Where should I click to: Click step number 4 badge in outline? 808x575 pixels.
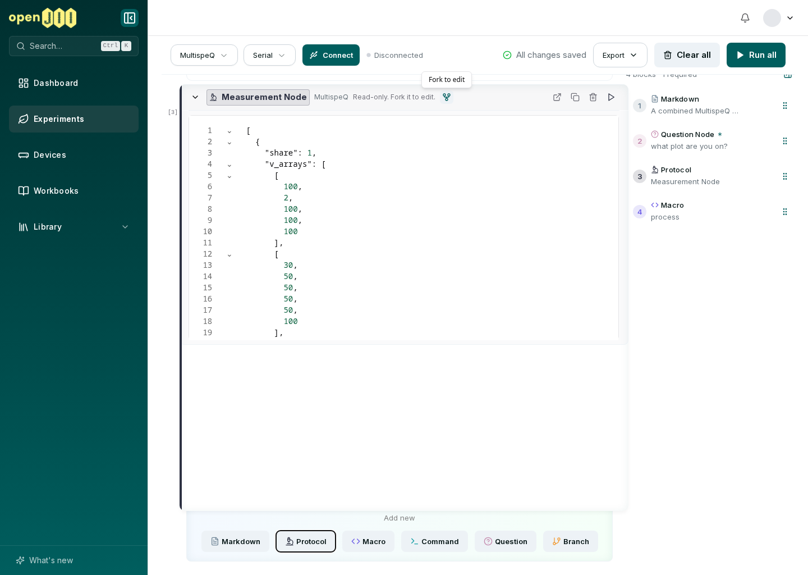tap(640, 212)
